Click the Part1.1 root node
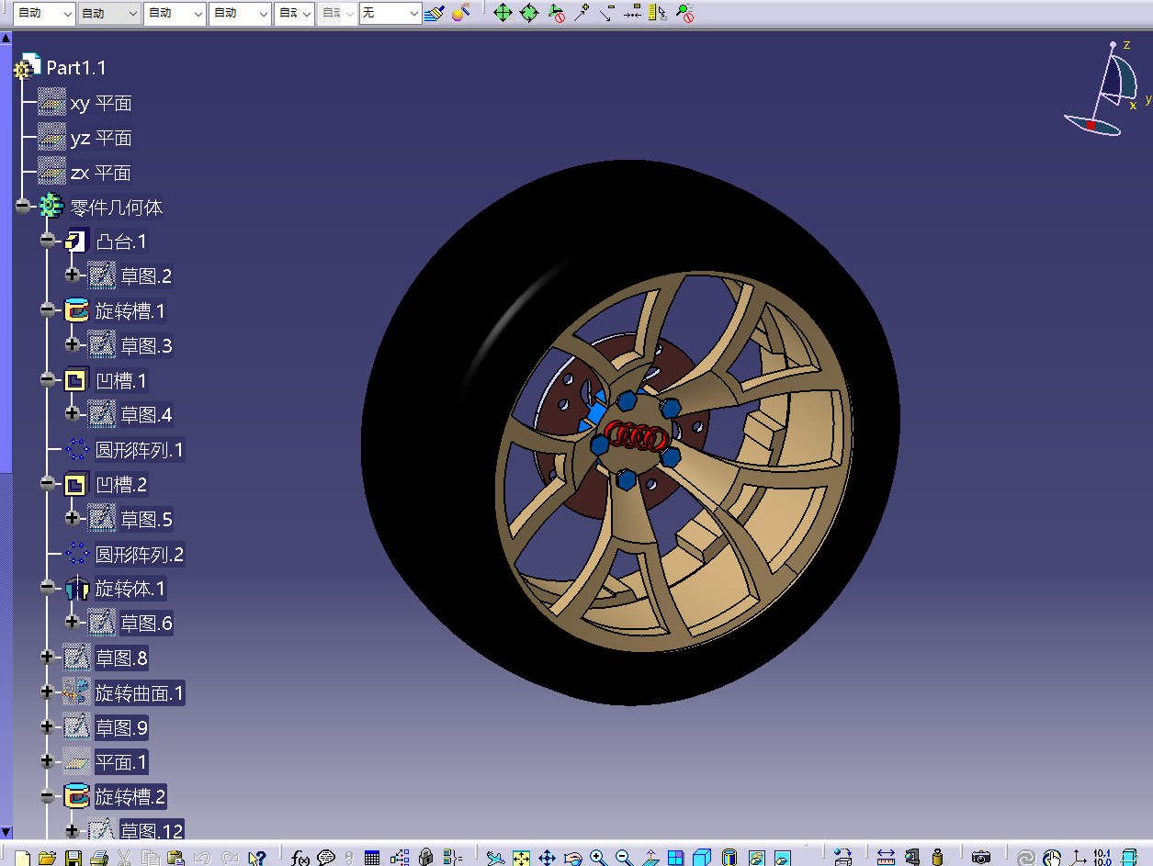This screenshot has height=866, width=1153. point(76,68)
